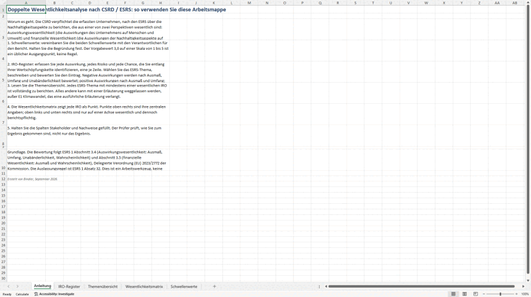
Task: Switch to Normal view icon
Action: pos(453,294)
